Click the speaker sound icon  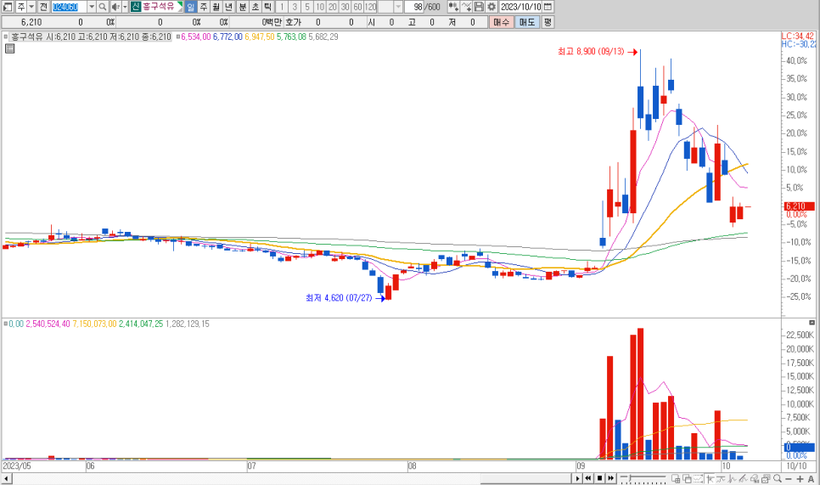pos(115,7)
